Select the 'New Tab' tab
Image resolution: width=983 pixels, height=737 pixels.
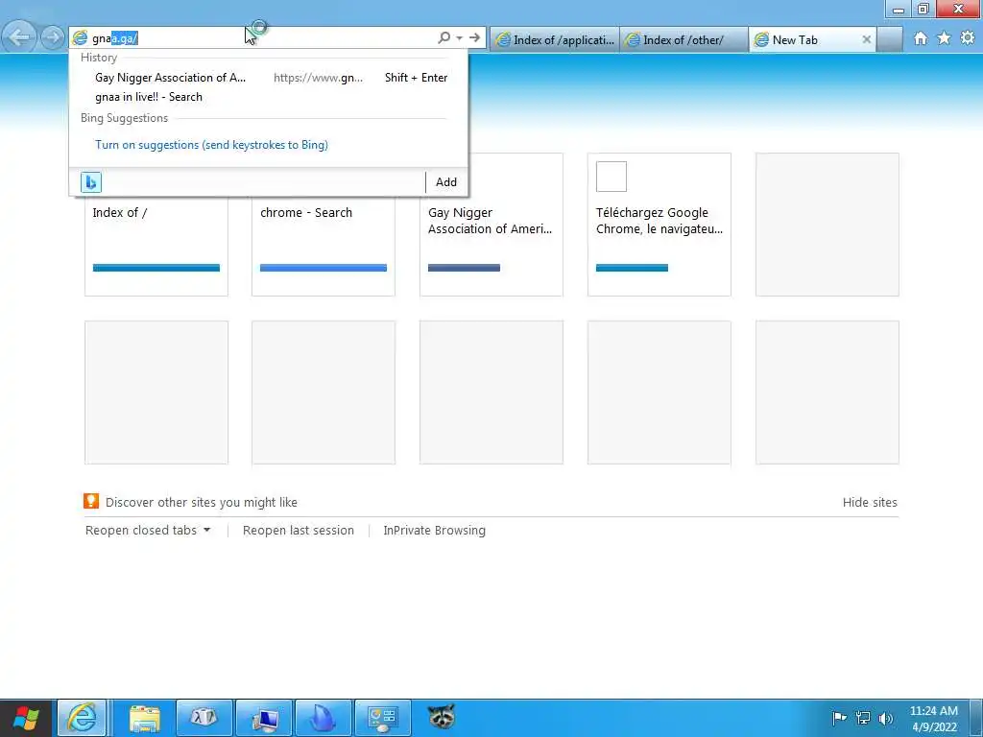tap(805, 40)
